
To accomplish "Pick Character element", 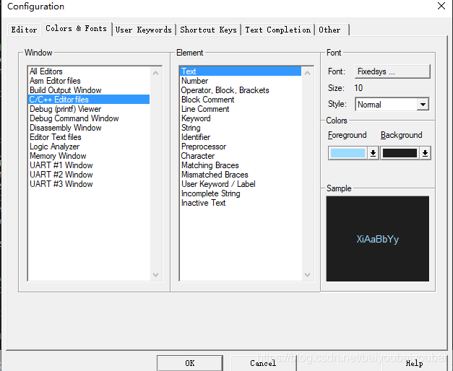I will click(241, 156).
